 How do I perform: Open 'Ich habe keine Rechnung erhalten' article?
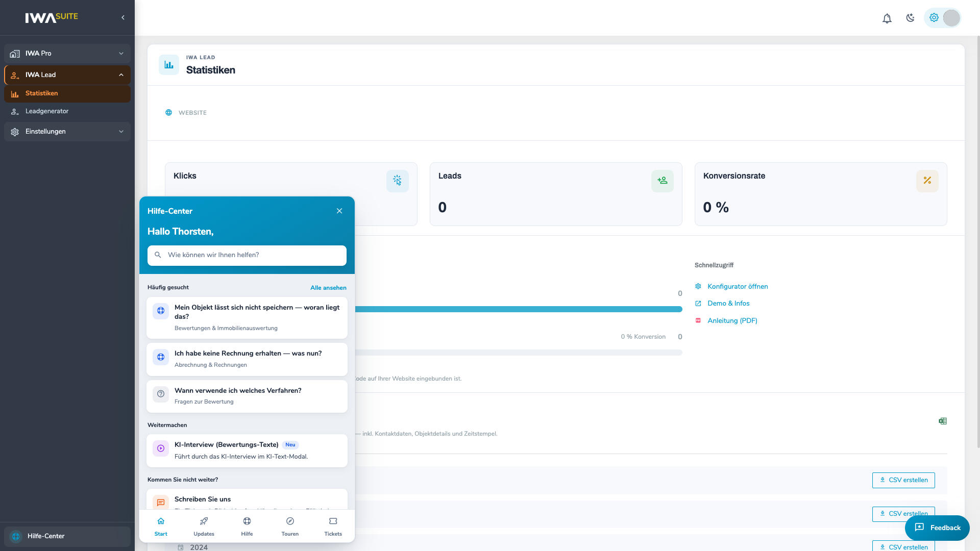247,359
